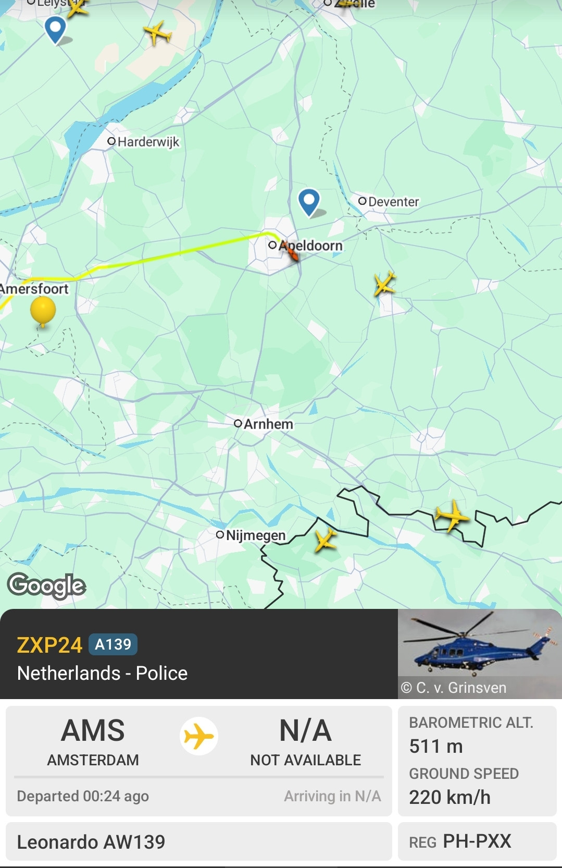
Task: Select the Leonardo AW139 aircraft row
Action: click(199, 841)
